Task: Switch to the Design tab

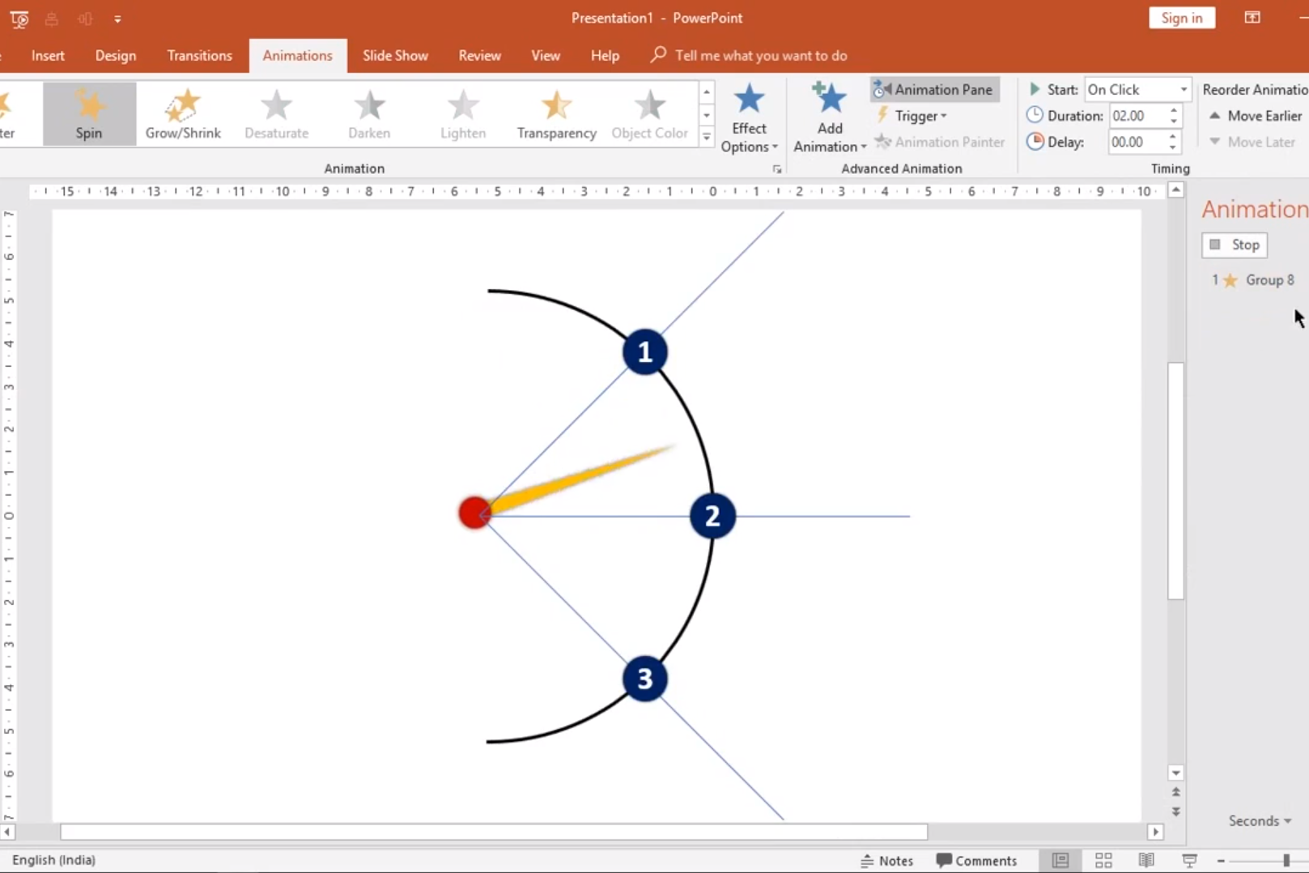Action: click(116, 56)
